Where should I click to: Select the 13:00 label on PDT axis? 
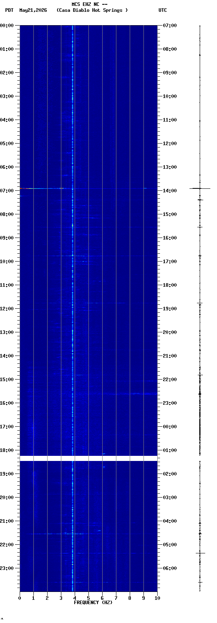pos(7,332)
